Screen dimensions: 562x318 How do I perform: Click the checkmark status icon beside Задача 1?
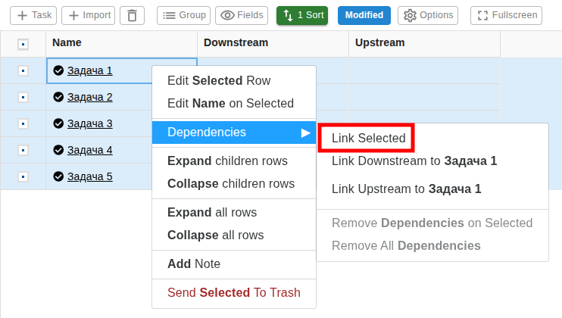click(x=58, y=70)
